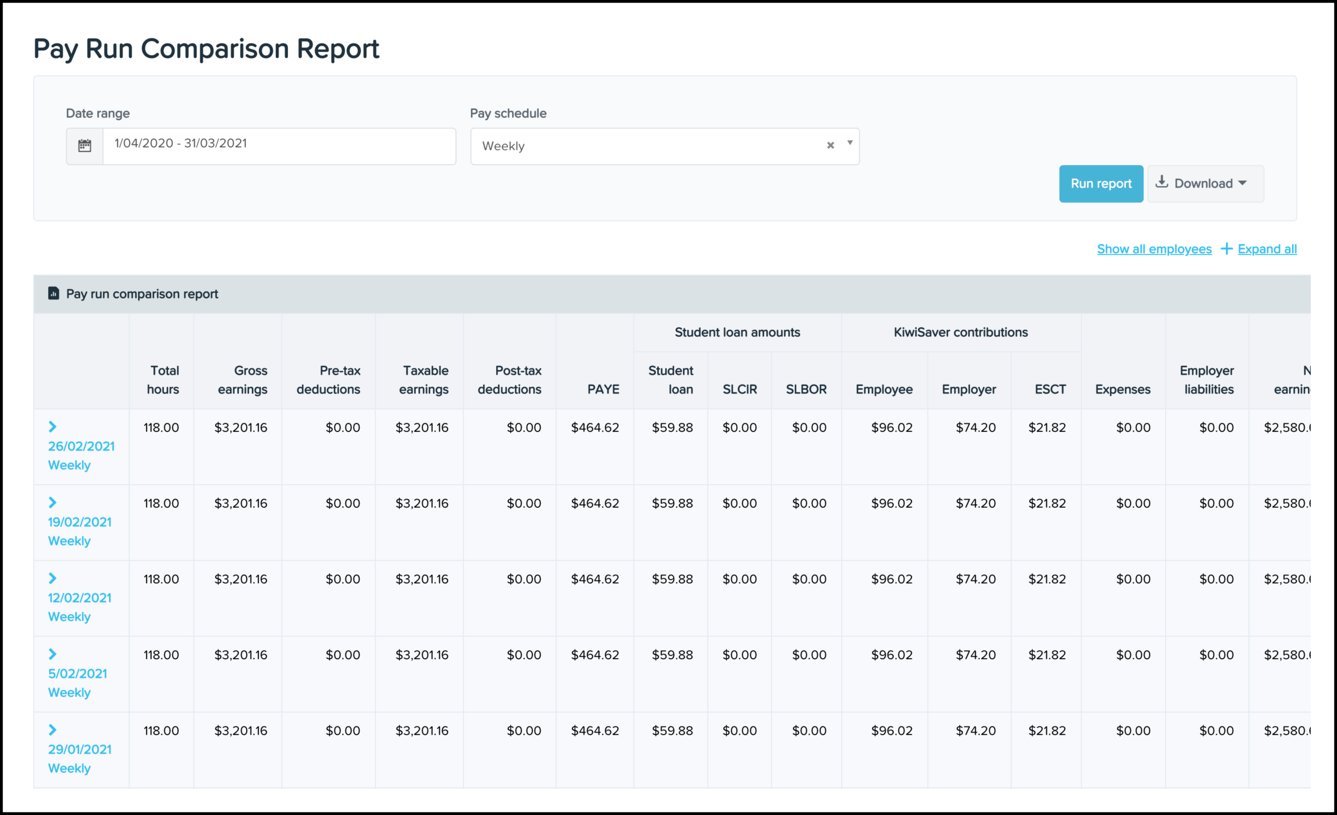Expand the 19/02/2021 Weekly pay run chevron

(52, 502)
